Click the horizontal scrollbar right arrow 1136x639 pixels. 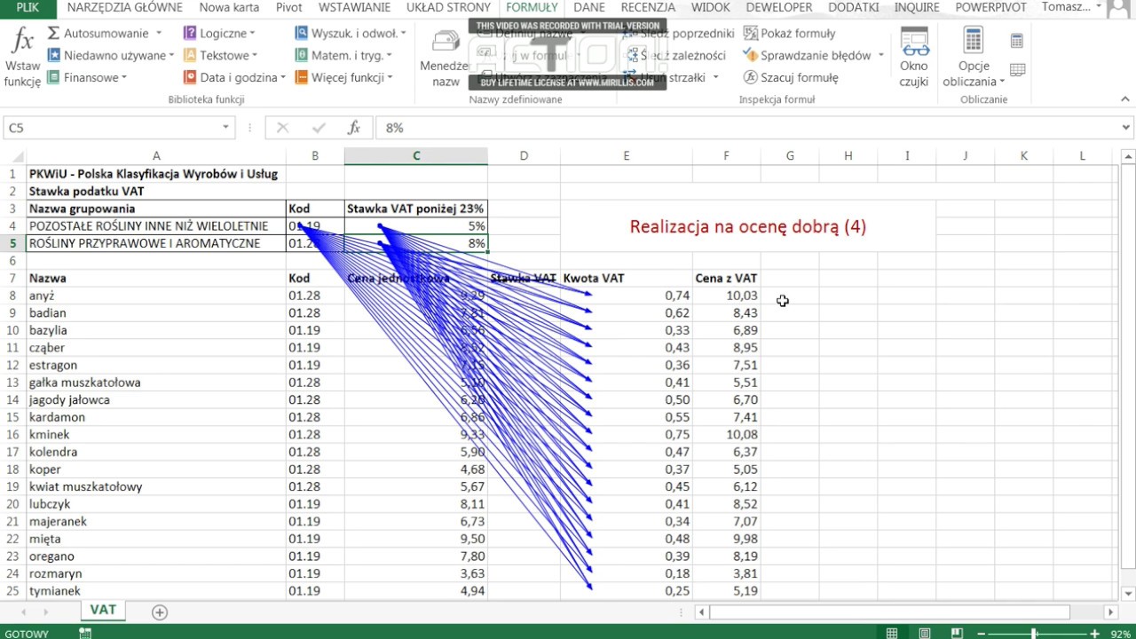1110,611
